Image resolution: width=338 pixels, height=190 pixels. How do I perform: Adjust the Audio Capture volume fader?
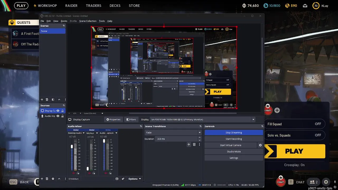coord(104,141)
